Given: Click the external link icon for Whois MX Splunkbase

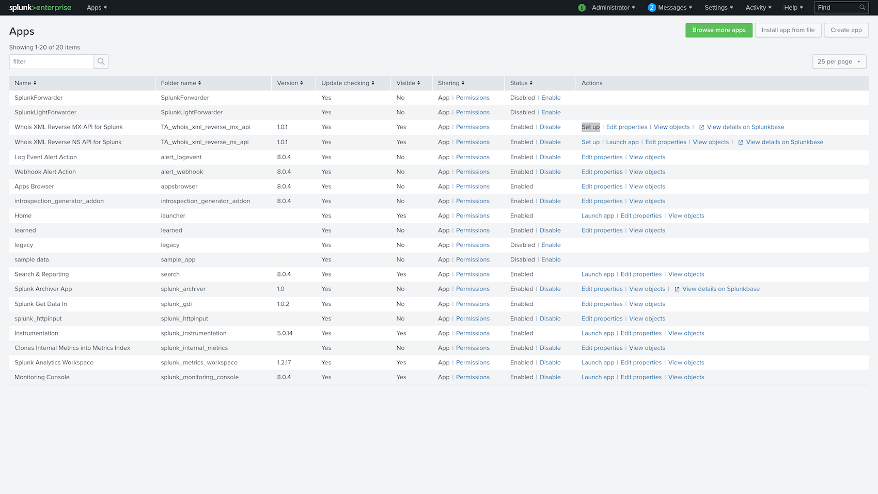Looking at the screenshot, I should 701,127.
